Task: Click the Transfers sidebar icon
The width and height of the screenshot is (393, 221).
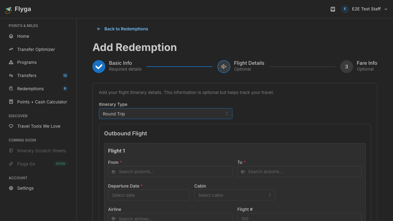Action: point(11,76)
